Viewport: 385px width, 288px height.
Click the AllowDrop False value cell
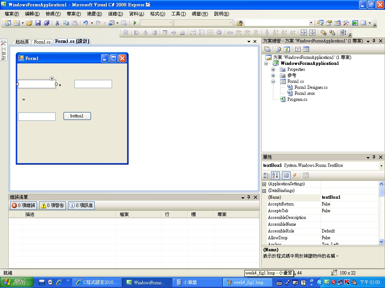(349, 238)
